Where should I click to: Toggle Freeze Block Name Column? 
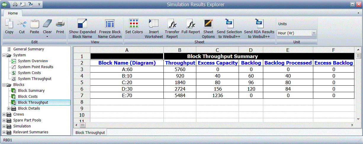110,24
